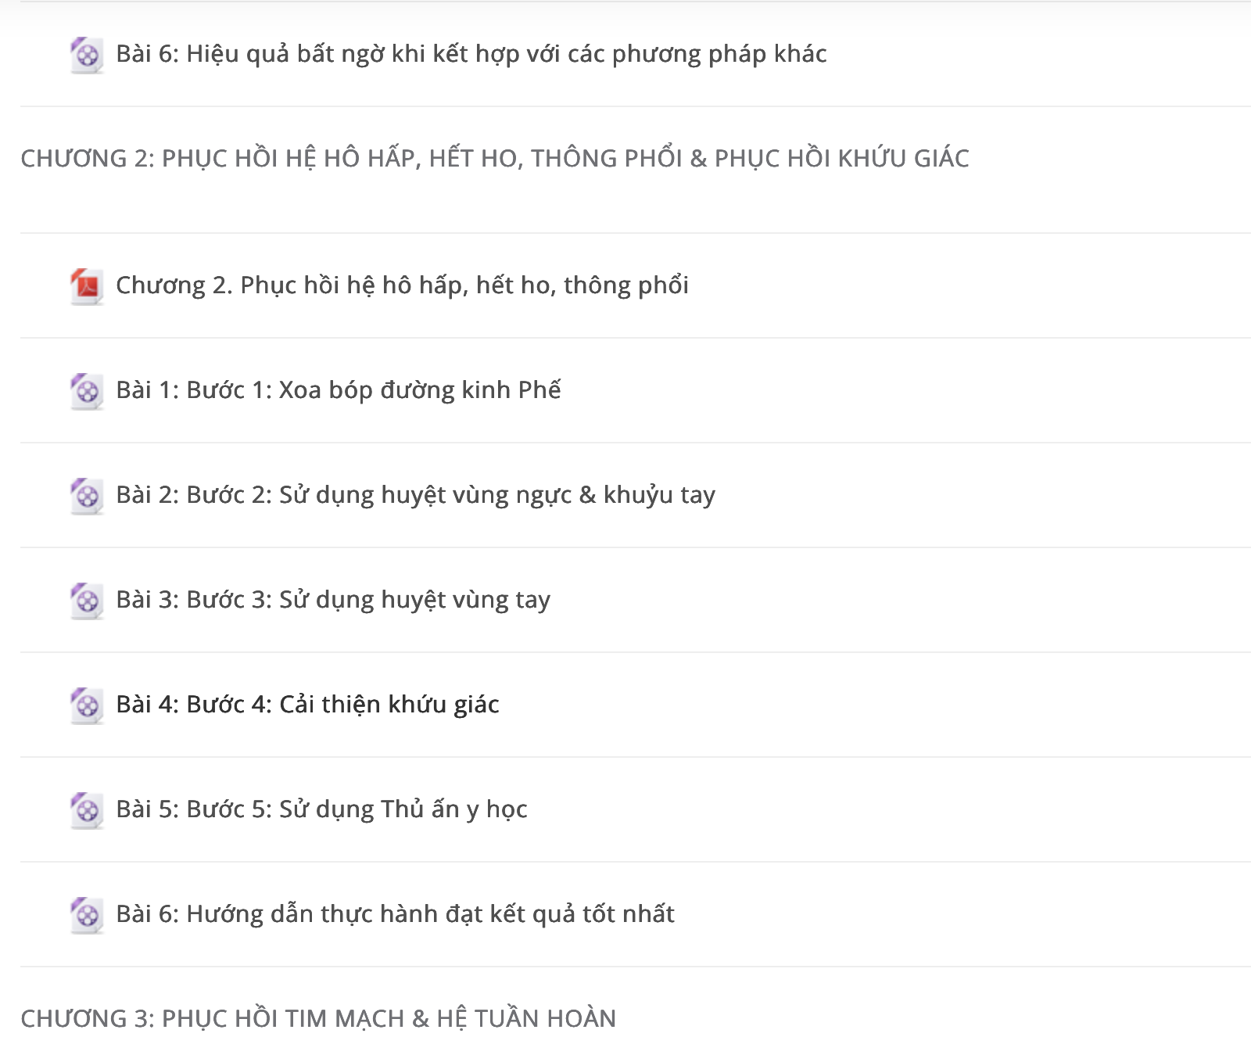Open Bài 5: Sử dụng Thủ ấn y học
The width and height of the screenshot is (1251, 1062).
click(x=321, y=809)
